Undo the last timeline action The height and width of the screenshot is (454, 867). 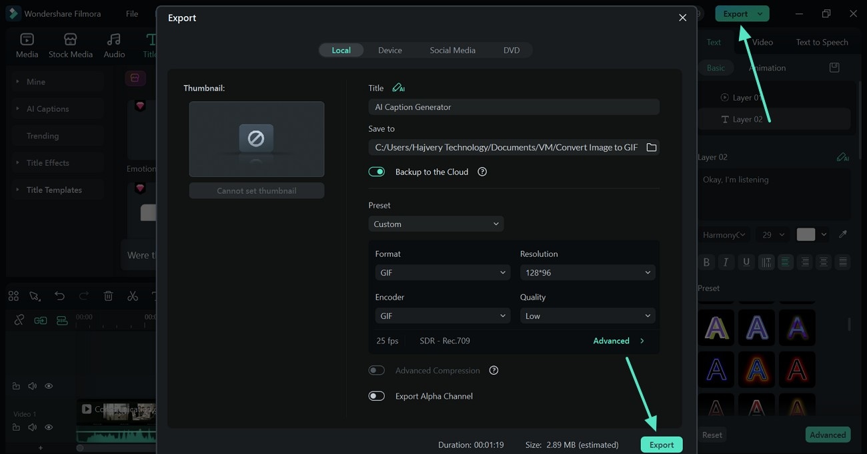click(59, 296)
